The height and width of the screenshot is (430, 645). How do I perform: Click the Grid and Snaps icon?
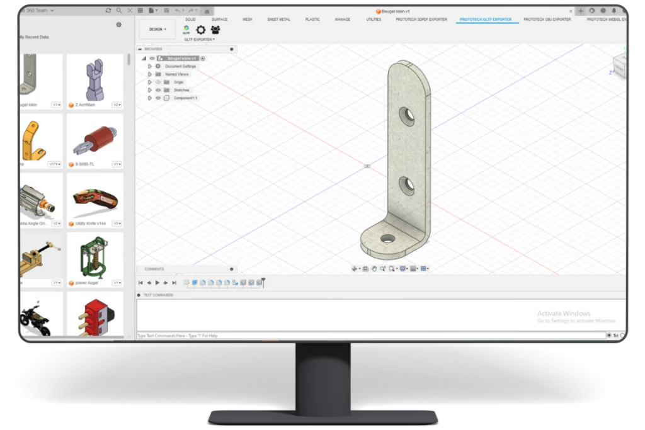413,269
